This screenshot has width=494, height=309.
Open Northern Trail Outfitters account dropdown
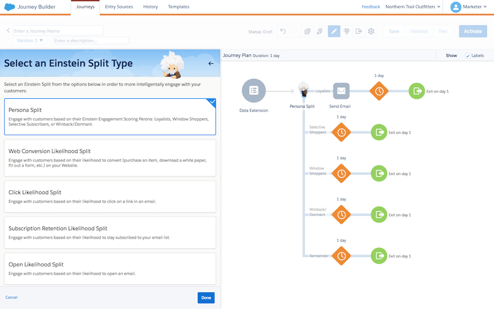[412, 7]
